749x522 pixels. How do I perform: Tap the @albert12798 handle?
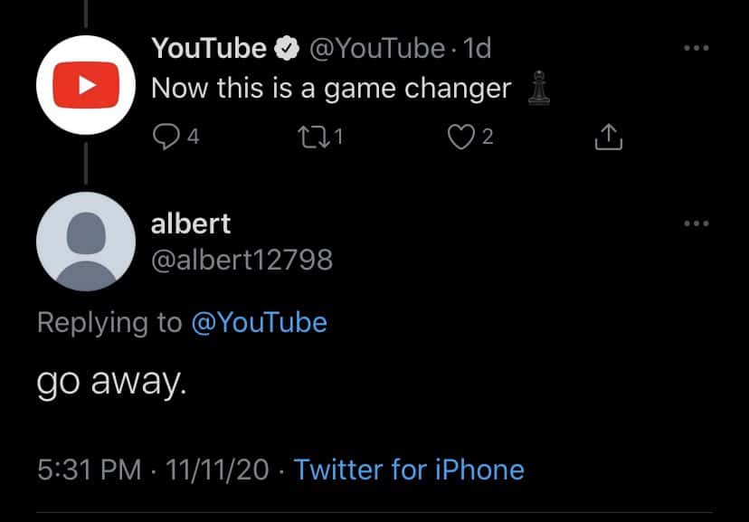242,261
